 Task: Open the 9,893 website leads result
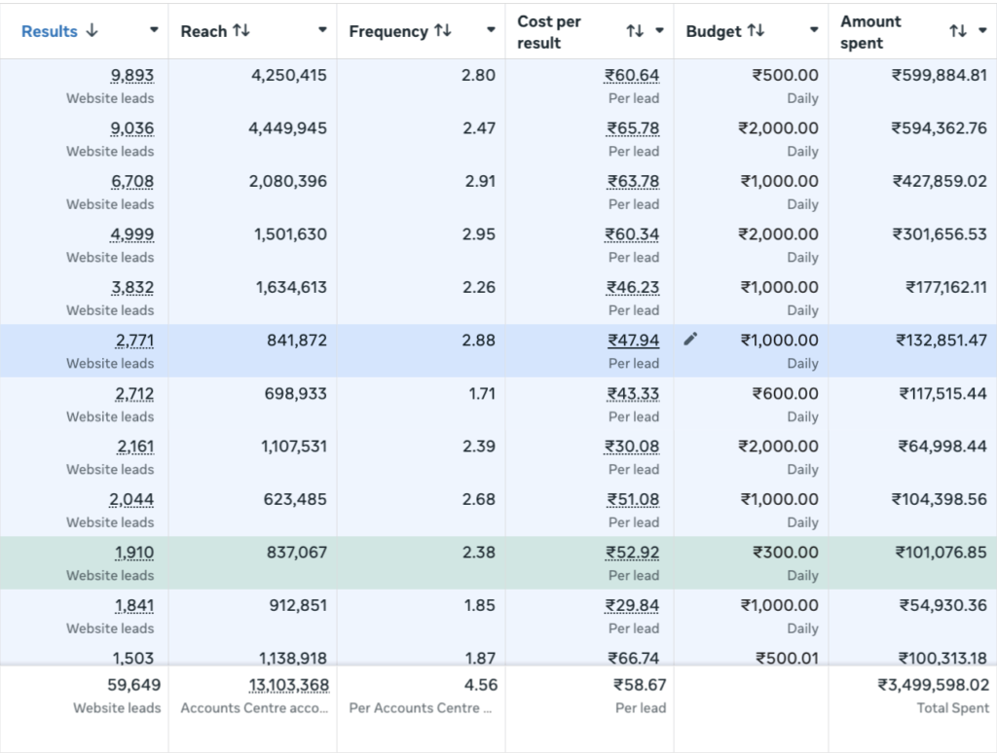(132, 76)
